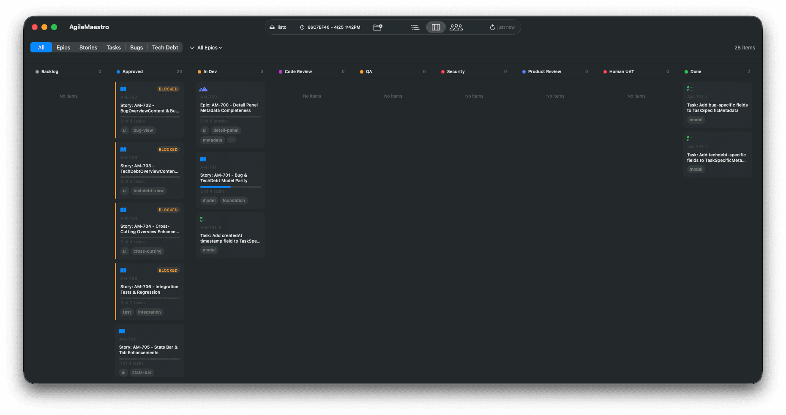Select the Bugs filter tab
Screen dimensions: 786x415
coord(136,47)
